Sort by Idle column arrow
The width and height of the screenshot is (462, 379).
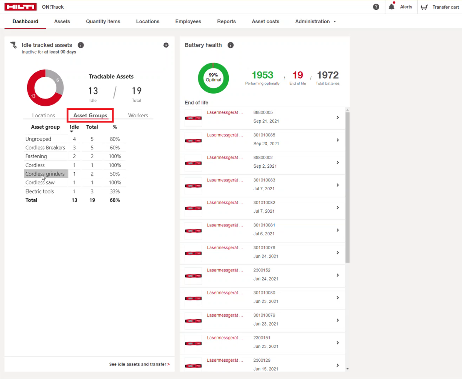pos(72,131)
